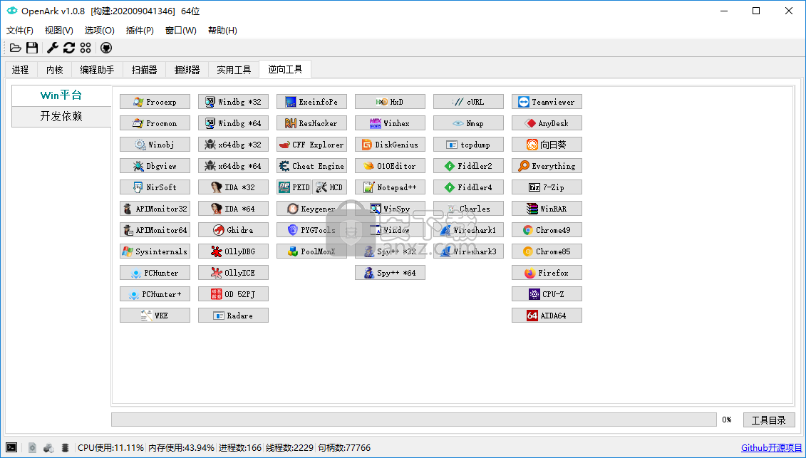Launch Ghidra tool

point(233,230)
